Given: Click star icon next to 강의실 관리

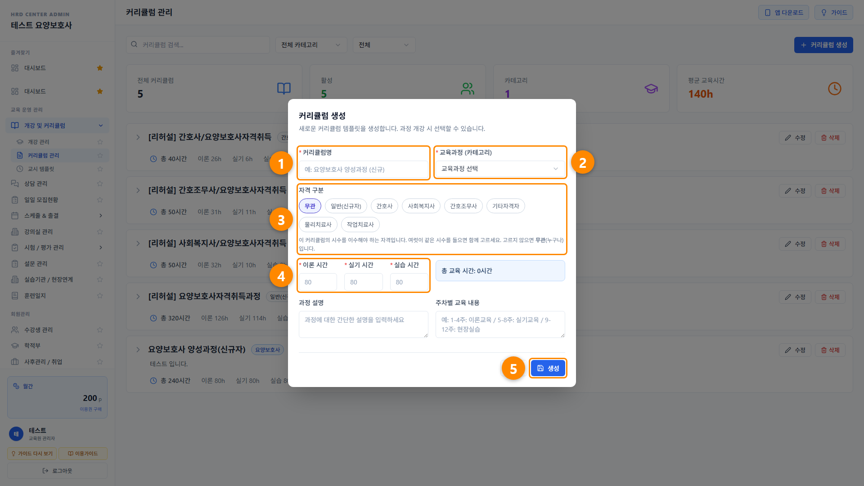Looking at the screenshot, I should click(100, 232).
